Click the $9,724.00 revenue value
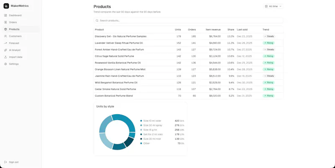The width and height of the screenshot is (335, 168). tap(215, 50)
